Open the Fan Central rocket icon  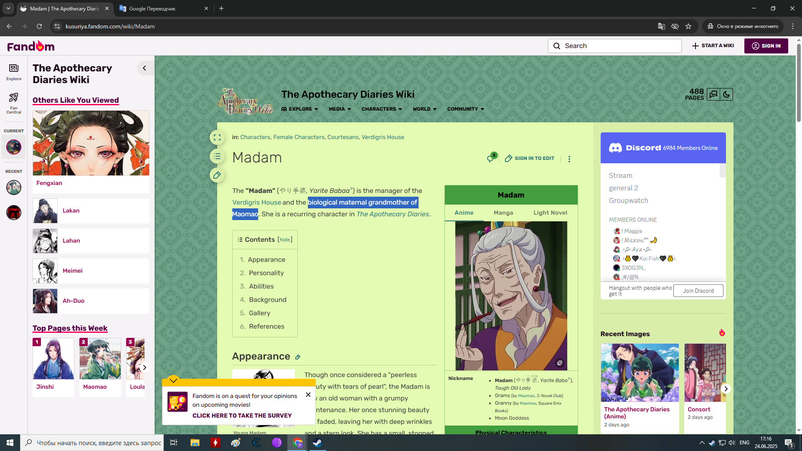[14, 103]
